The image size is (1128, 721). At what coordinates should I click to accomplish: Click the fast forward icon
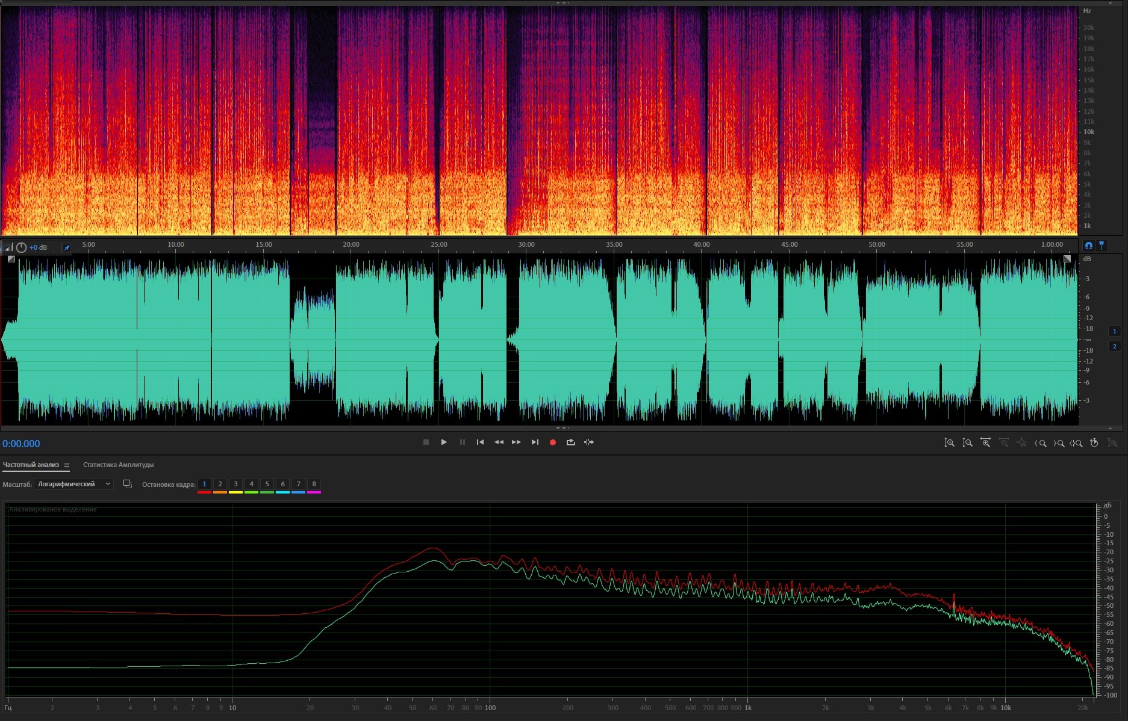pyautogui.click(x=516, y=442)
